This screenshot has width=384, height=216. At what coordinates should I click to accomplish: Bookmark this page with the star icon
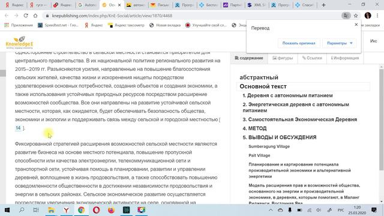click(356, 16)
